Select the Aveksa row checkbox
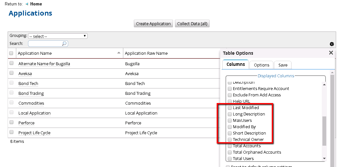 pos(11,73)
